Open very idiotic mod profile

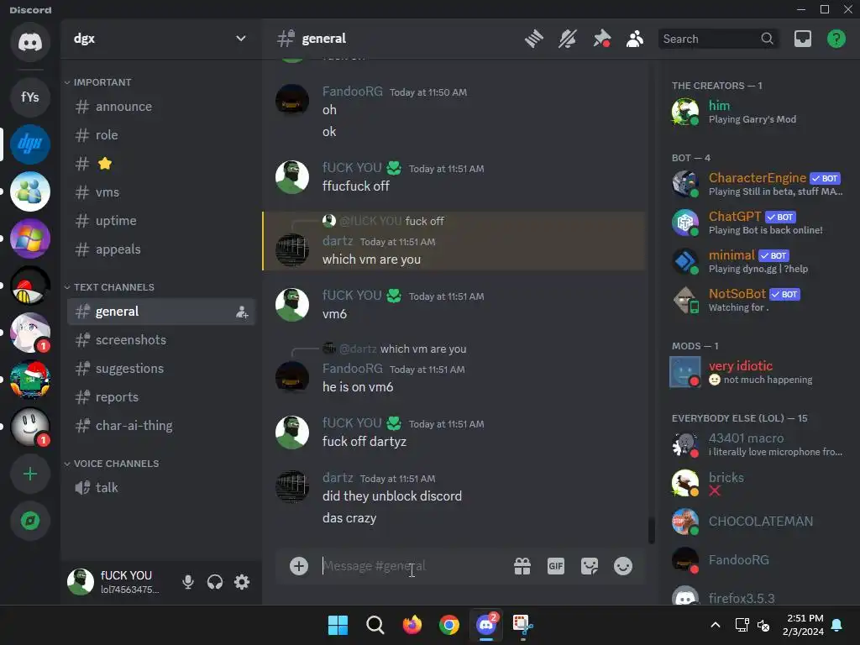pos(758,372)
